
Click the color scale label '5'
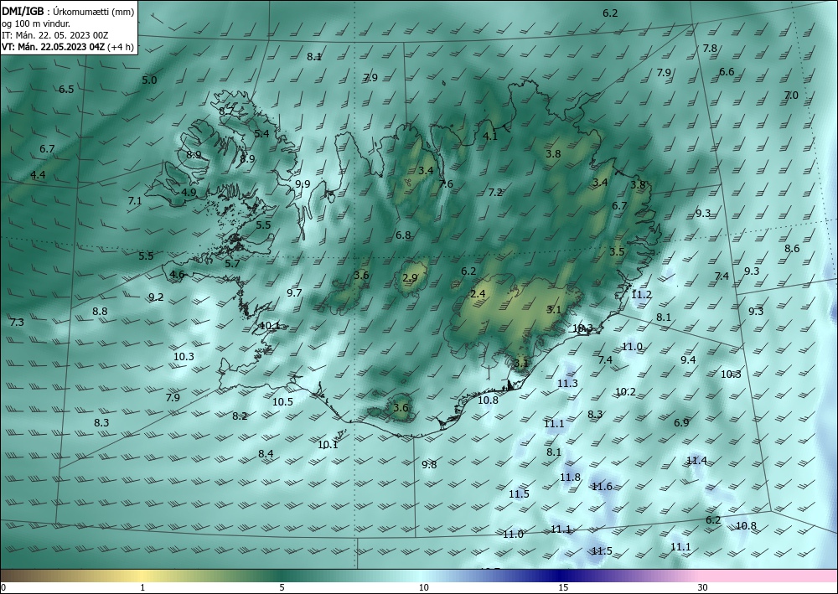coord(282,588)
